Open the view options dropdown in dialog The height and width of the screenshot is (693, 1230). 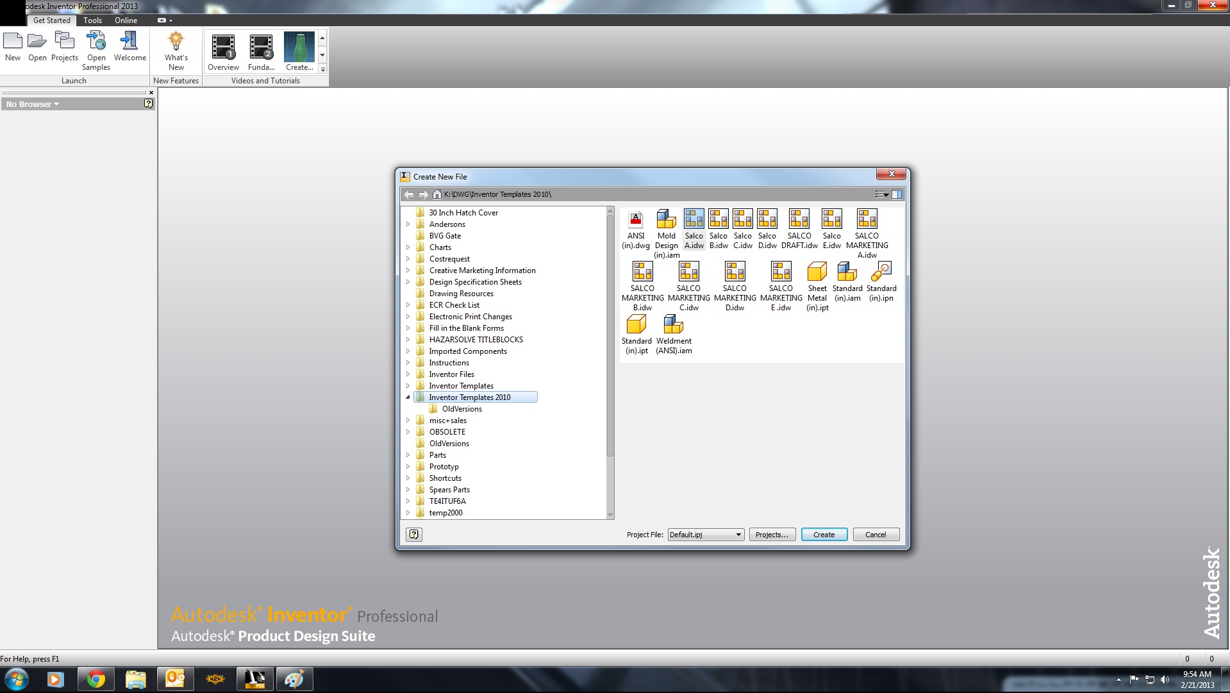[x=882, y=194]
